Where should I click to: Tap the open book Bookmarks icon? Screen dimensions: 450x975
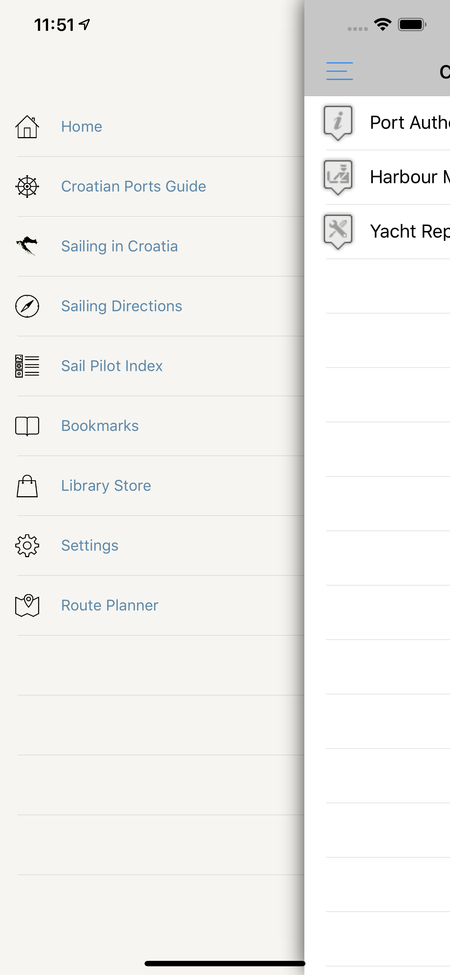(x=27, y=426)
